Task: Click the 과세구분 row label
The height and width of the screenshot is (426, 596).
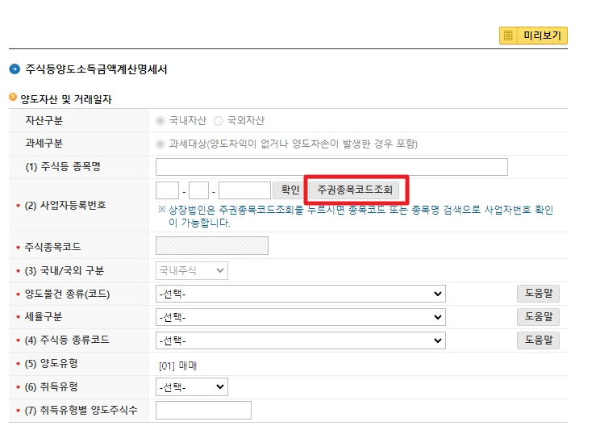Action: [x=44, y=144]
